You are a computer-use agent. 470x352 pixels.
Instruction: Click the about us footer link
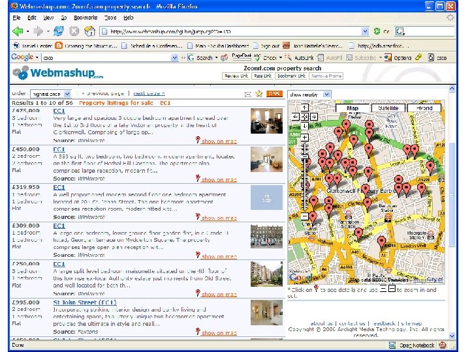click(322, 323)
